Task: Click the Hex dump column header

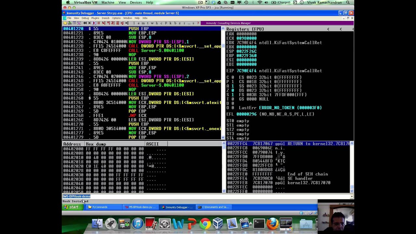Action: tap(115, 144)
